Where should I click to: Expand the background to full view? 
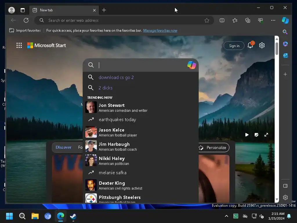coord(266,135)
